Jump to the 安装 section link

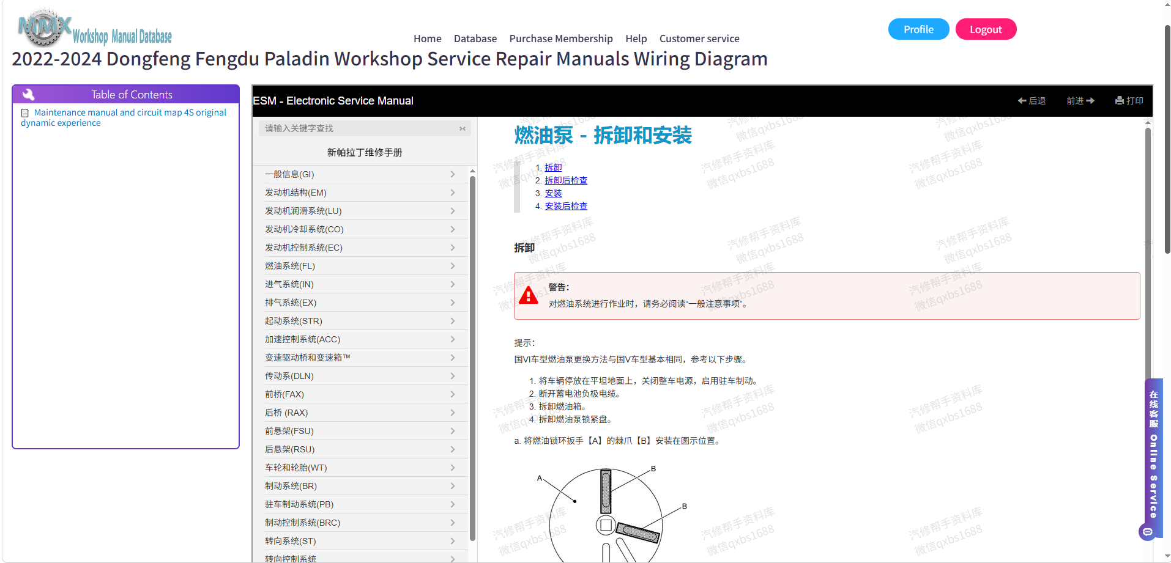click(553, 193)
